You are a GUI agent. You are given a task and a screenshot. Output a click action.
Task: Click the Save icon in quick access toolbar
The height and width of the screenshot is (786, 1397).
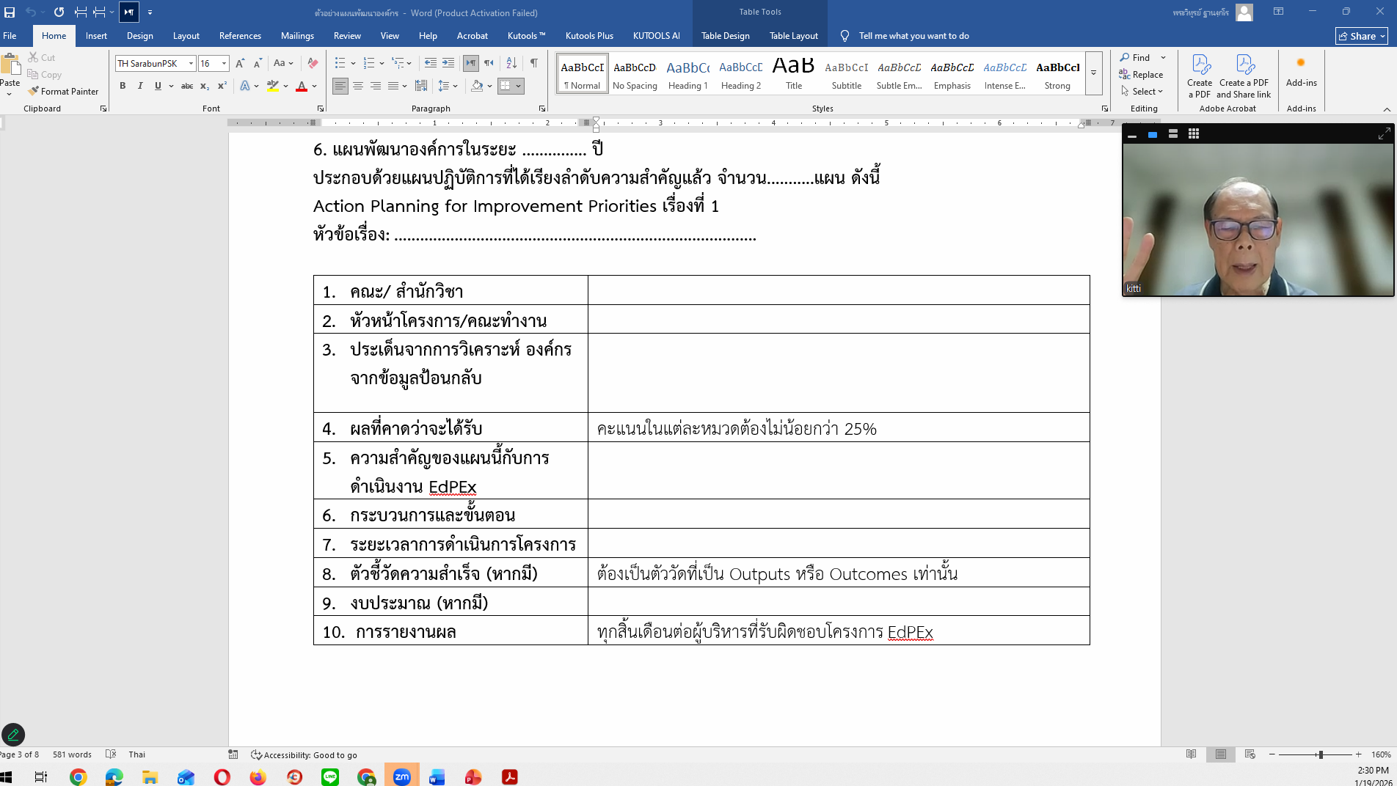pos(10,12)
